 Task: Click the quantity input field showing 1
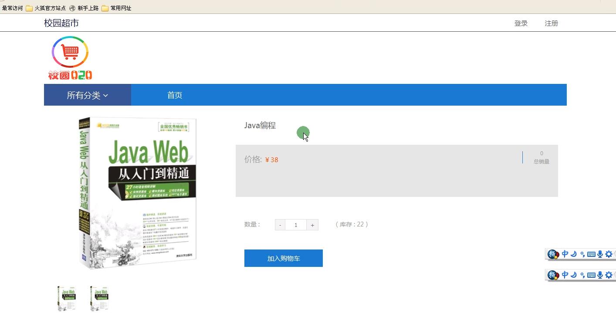pyautogui.click(x=296, y=225)
